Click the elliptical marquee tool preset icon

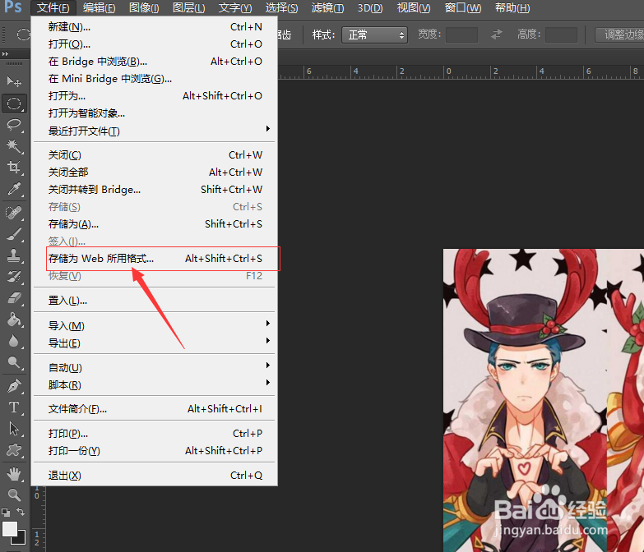(x=23, y=34)
